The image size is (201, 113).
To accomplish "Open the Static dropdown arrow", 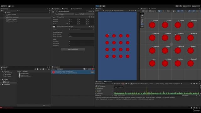I will click(93, 12).
